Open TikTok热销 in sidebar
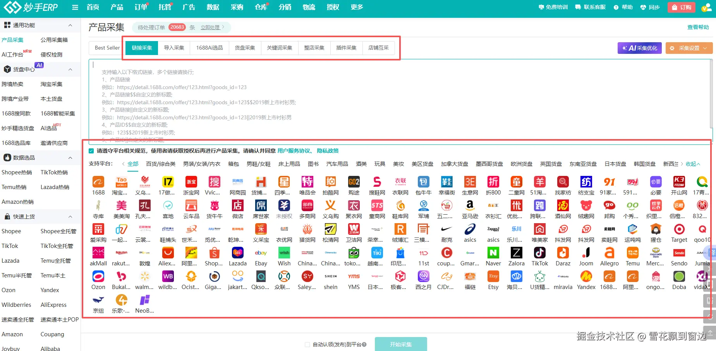Viewport: 716px width, 351px height. [x=54, y=172]
